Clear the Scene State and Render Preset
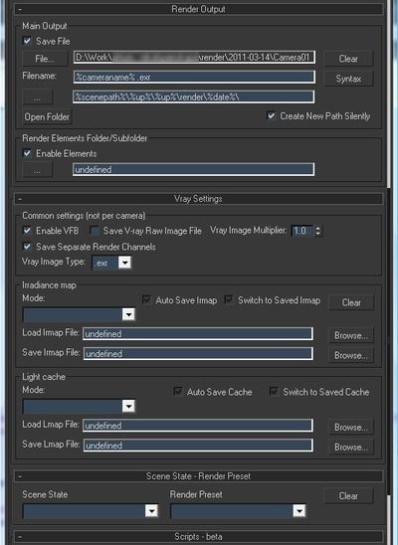The image size is (398, 545). [349, 495]
